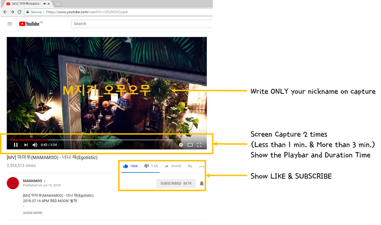Viewport: 381px width, 225px height.
Task: Select the MAMAMOO video browser tab
Action: coord(26,4)
